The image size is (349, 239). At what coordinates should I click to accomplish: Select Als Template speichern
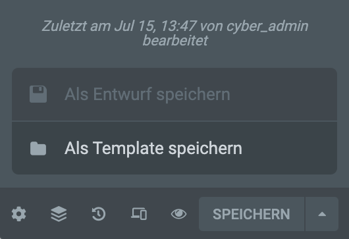[174, 148]
